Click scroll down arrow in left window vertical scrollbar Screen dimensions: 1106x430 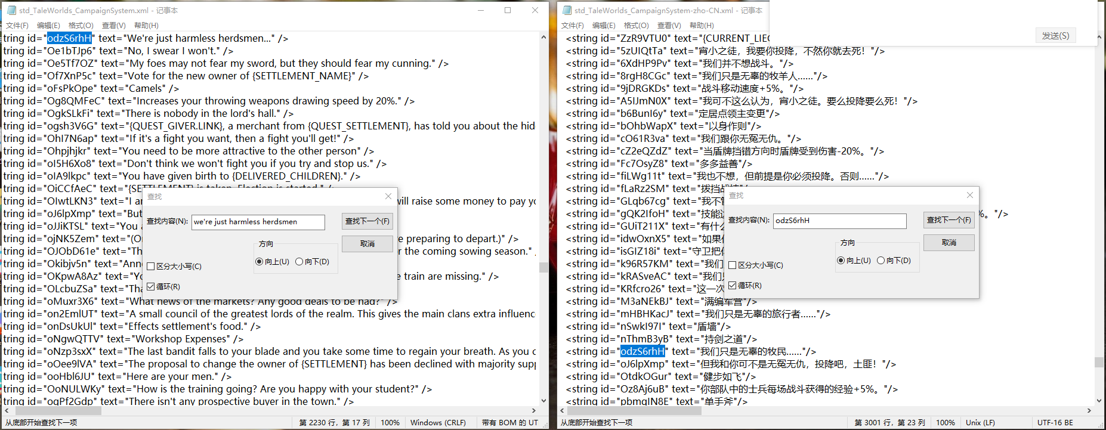pyautogui.click(x=543, y=401)
